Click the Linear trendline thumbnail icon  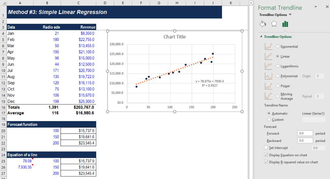tap(268, 56)
